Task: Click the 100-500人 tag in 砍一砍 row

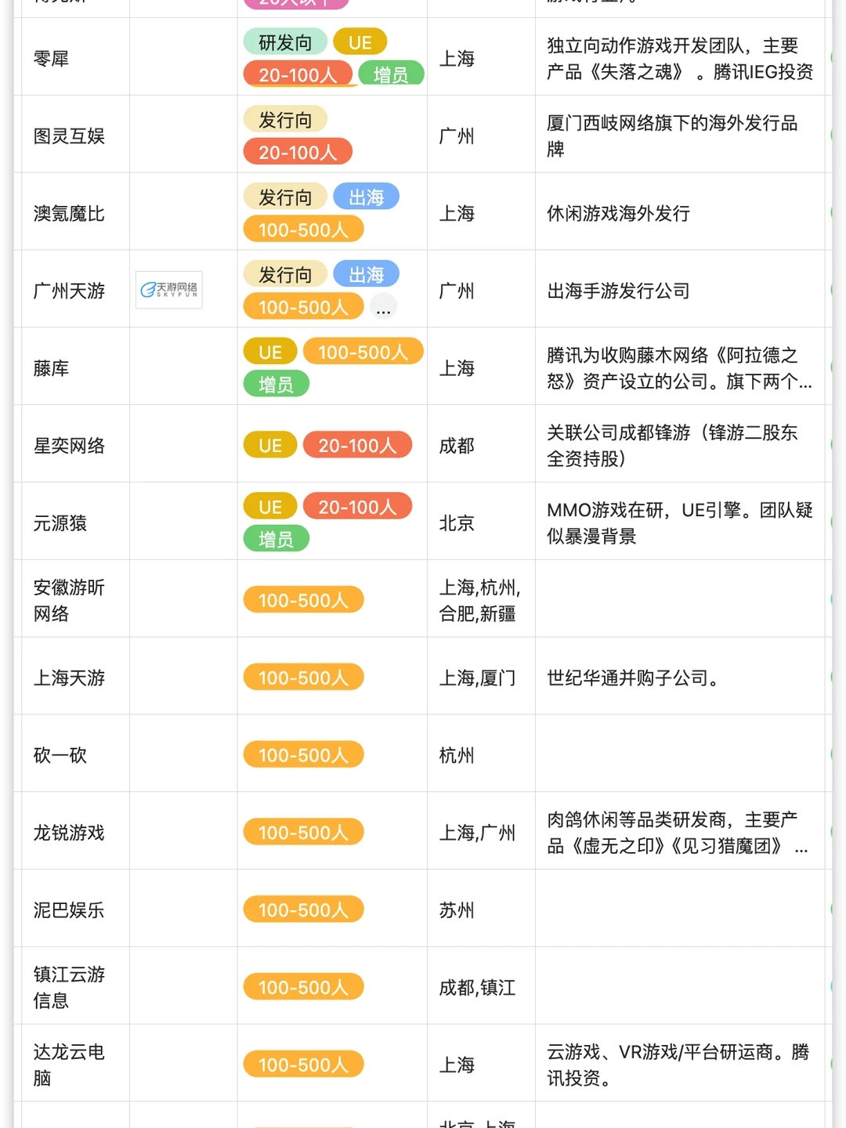Action: [x=303, y=754]
